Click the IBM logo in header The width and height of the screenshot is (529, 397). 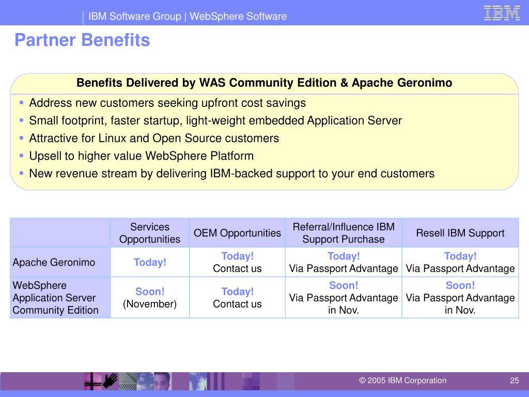(x=502, y=13)
